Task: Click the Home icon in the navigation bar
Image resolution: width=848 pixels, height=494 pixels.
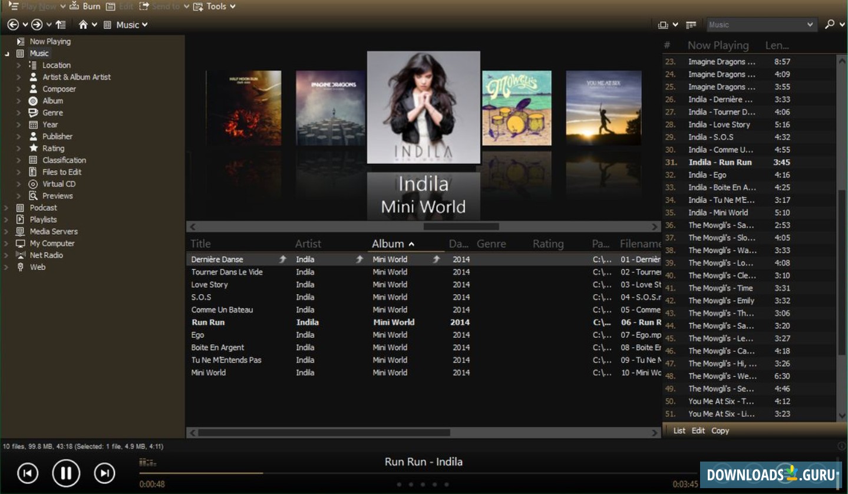Action: pyautogui.click(x=83, y=25)
